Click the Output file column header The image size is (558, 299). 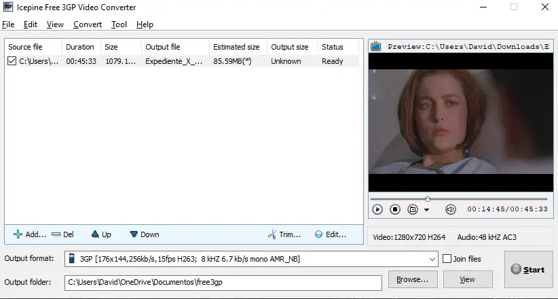click(x=175, y=47)
